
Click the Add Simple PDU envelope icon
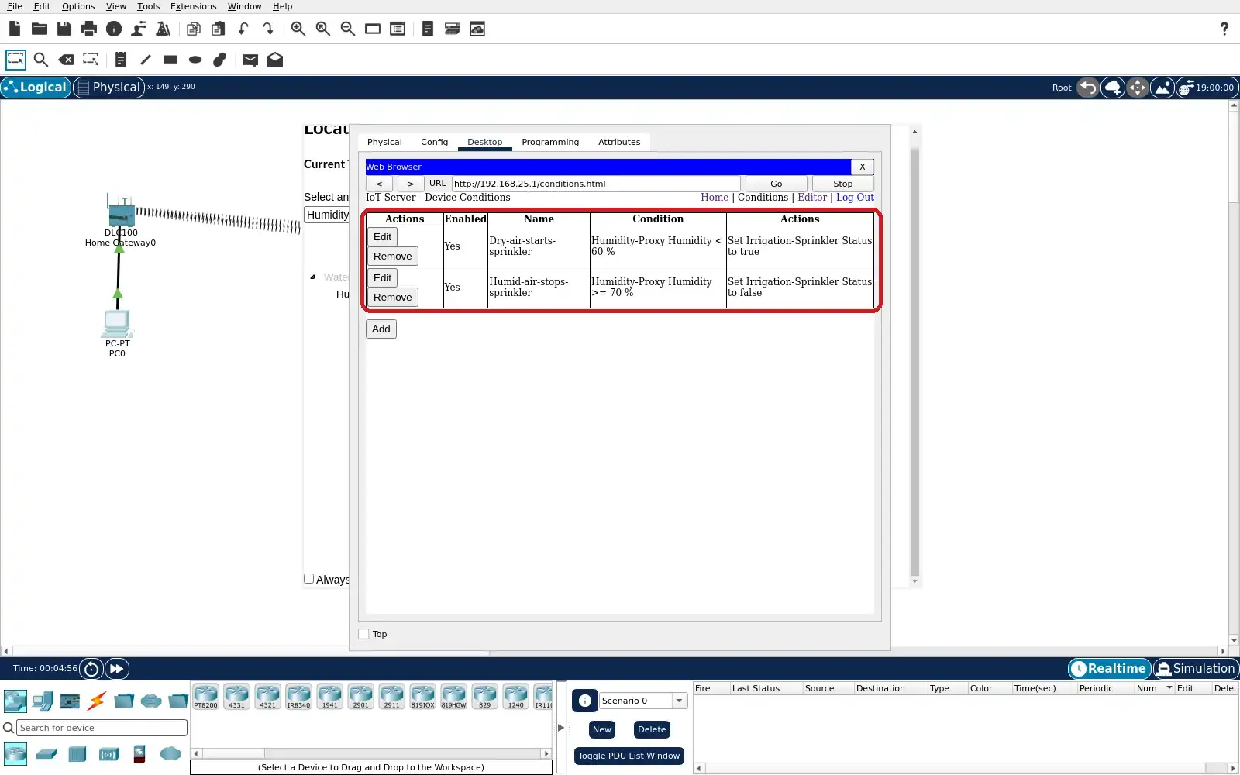tap(250, 60)
